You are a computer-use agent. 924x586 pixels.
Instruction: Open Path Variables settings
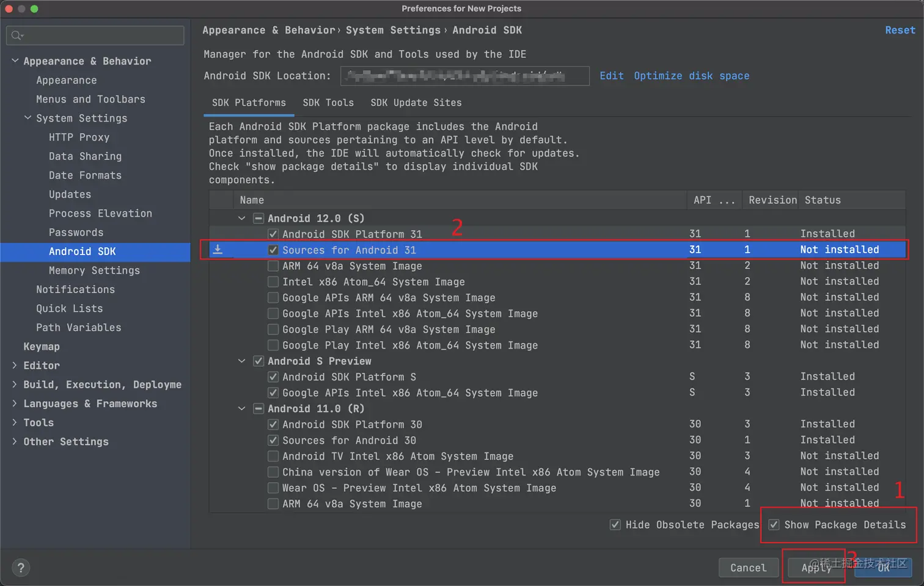pos(78,327)
